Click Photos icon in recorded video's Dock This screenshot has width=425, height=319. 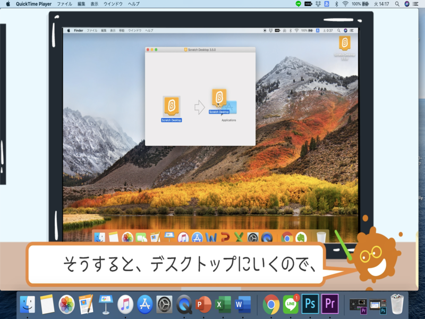coord(127,237)
